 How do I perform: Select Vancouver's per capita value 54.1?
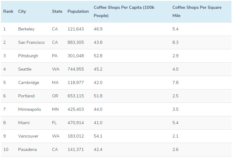point(98,136)
